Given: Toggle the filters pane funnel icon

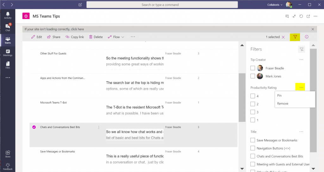Looking at the screenshot, I should coord(295,37).
